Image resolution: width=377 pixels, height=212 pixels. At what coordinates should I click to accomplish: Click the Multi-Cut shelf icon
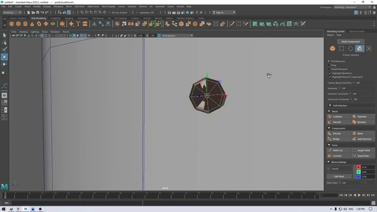232,24
